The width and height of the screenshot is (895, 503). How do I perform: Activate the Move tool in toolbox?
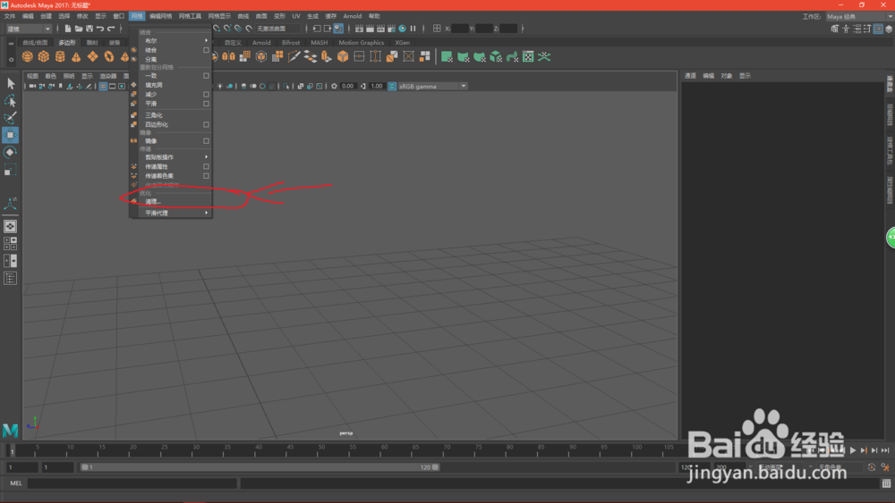(10, 135)
